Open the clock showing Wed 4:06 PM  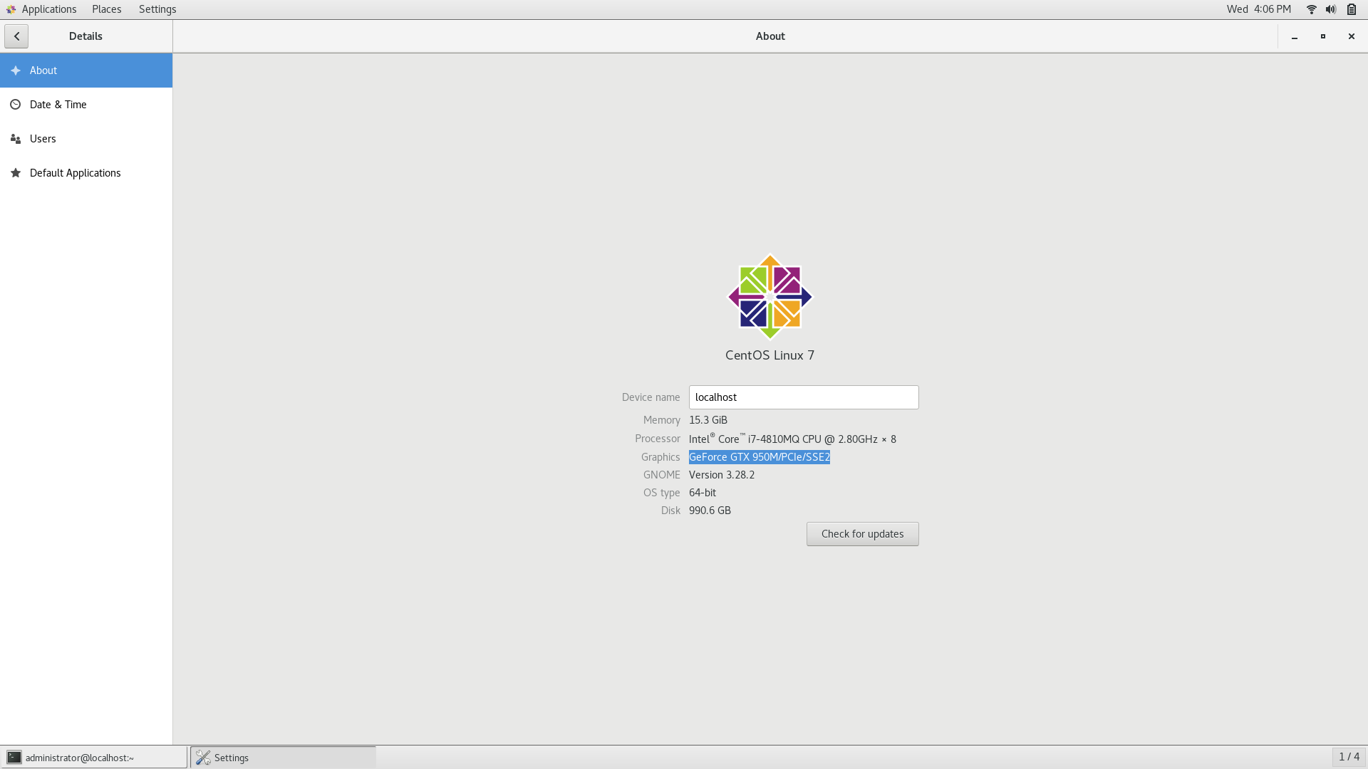click(1259, 9)
